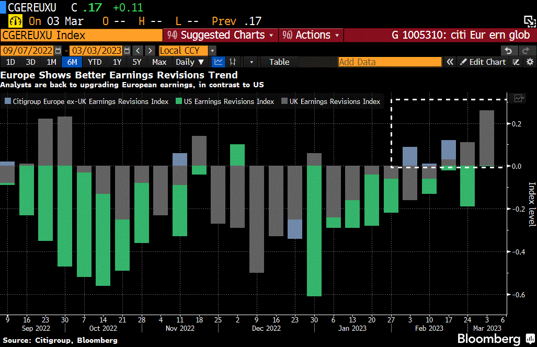Image resolution: width=537 pixels, height=347 pixels.
Task: Click the chart title Europe Shows Better Earnings Revisions Trend
Action: pos(119,75)
